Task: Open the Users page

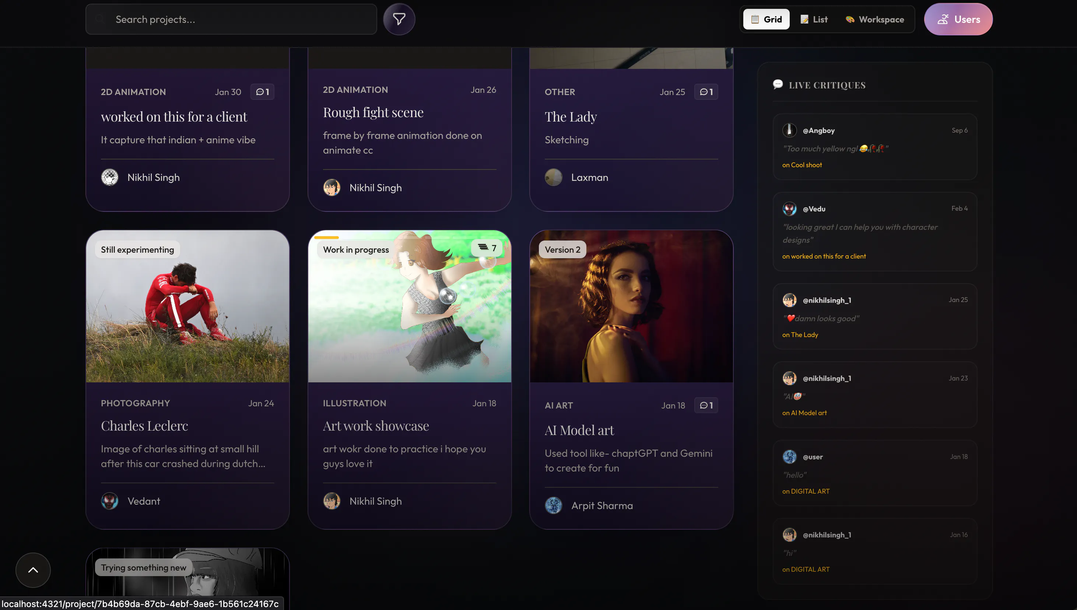Action: [x=958, y=19]
